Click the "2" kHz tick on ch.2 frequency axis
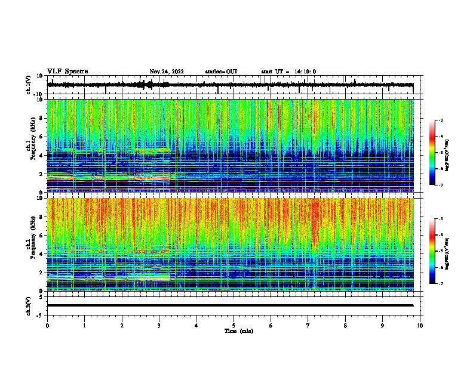 click(41, 273)
